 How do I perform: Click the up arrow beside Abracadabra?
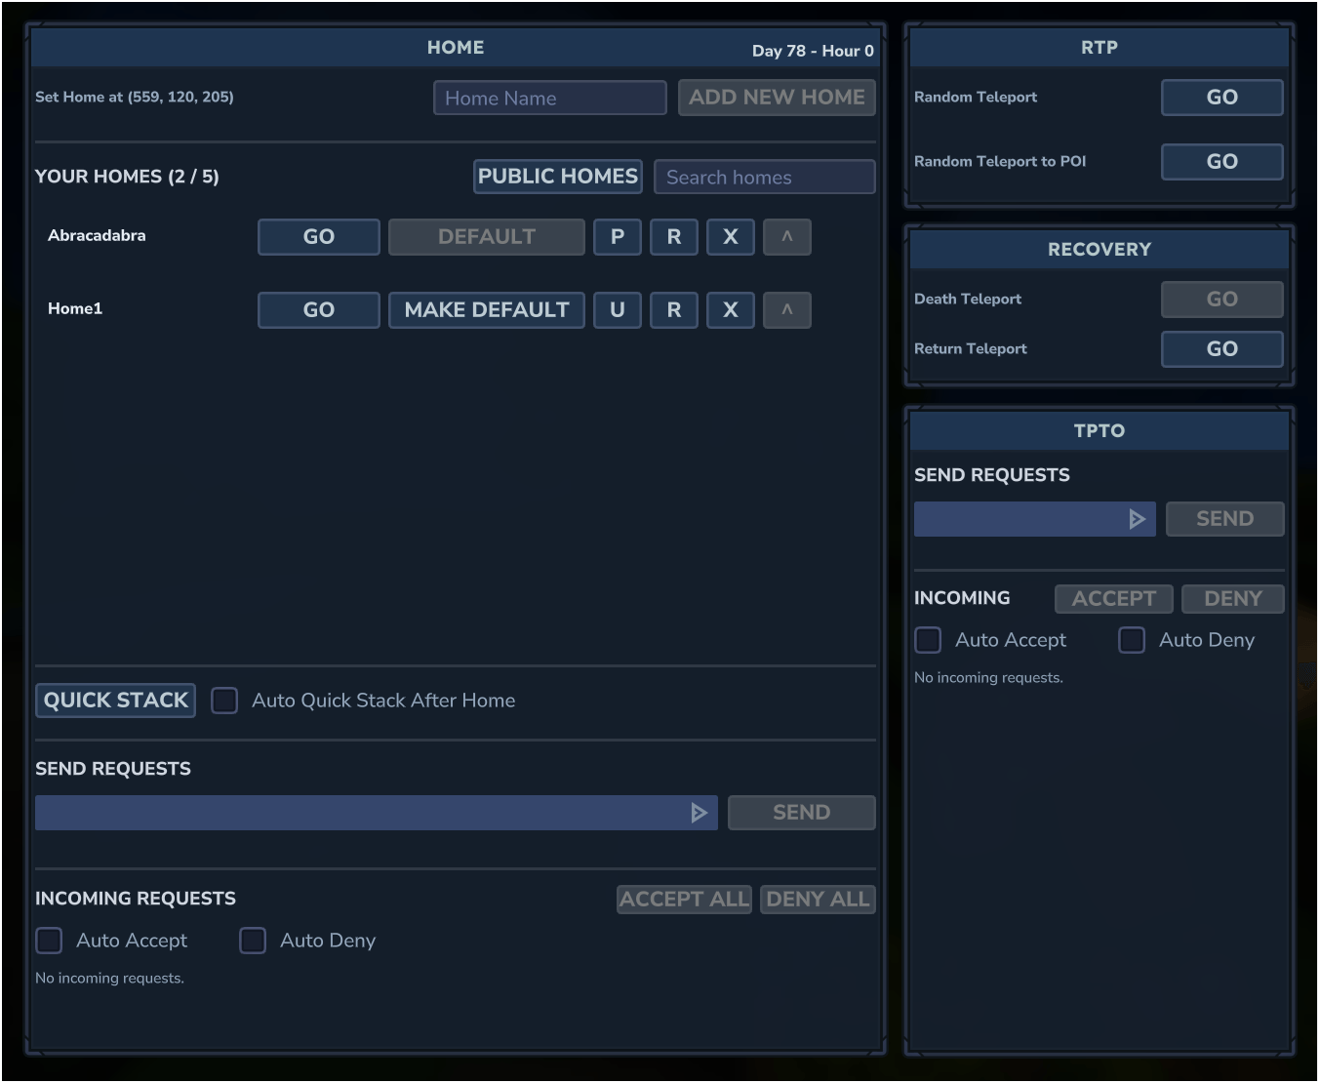click(786, 237)
